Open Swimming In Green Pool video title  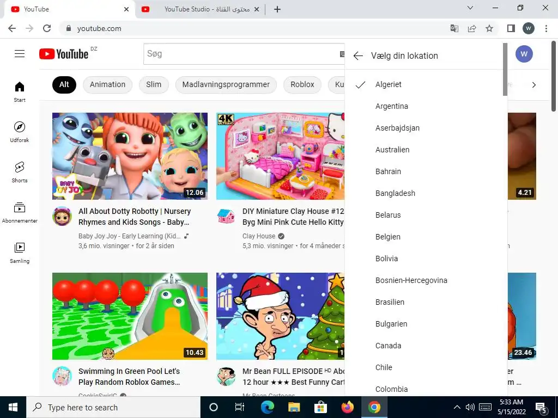[x=129, y=377]
